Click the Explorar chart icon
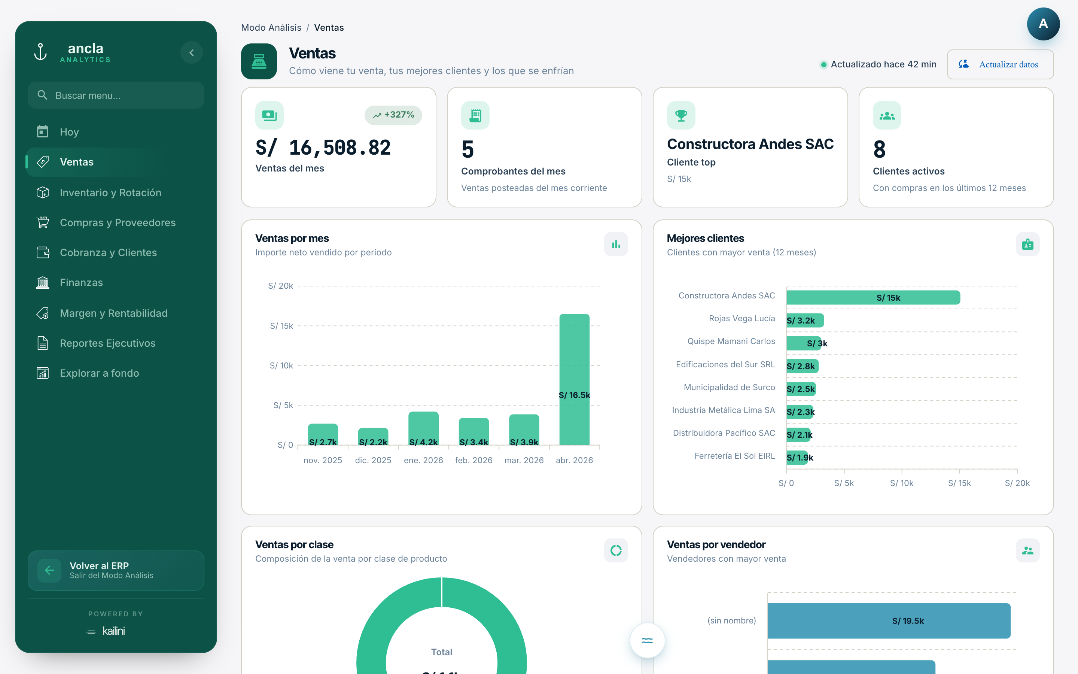This screenshot has width=1078, height=674. pos(43,373)
